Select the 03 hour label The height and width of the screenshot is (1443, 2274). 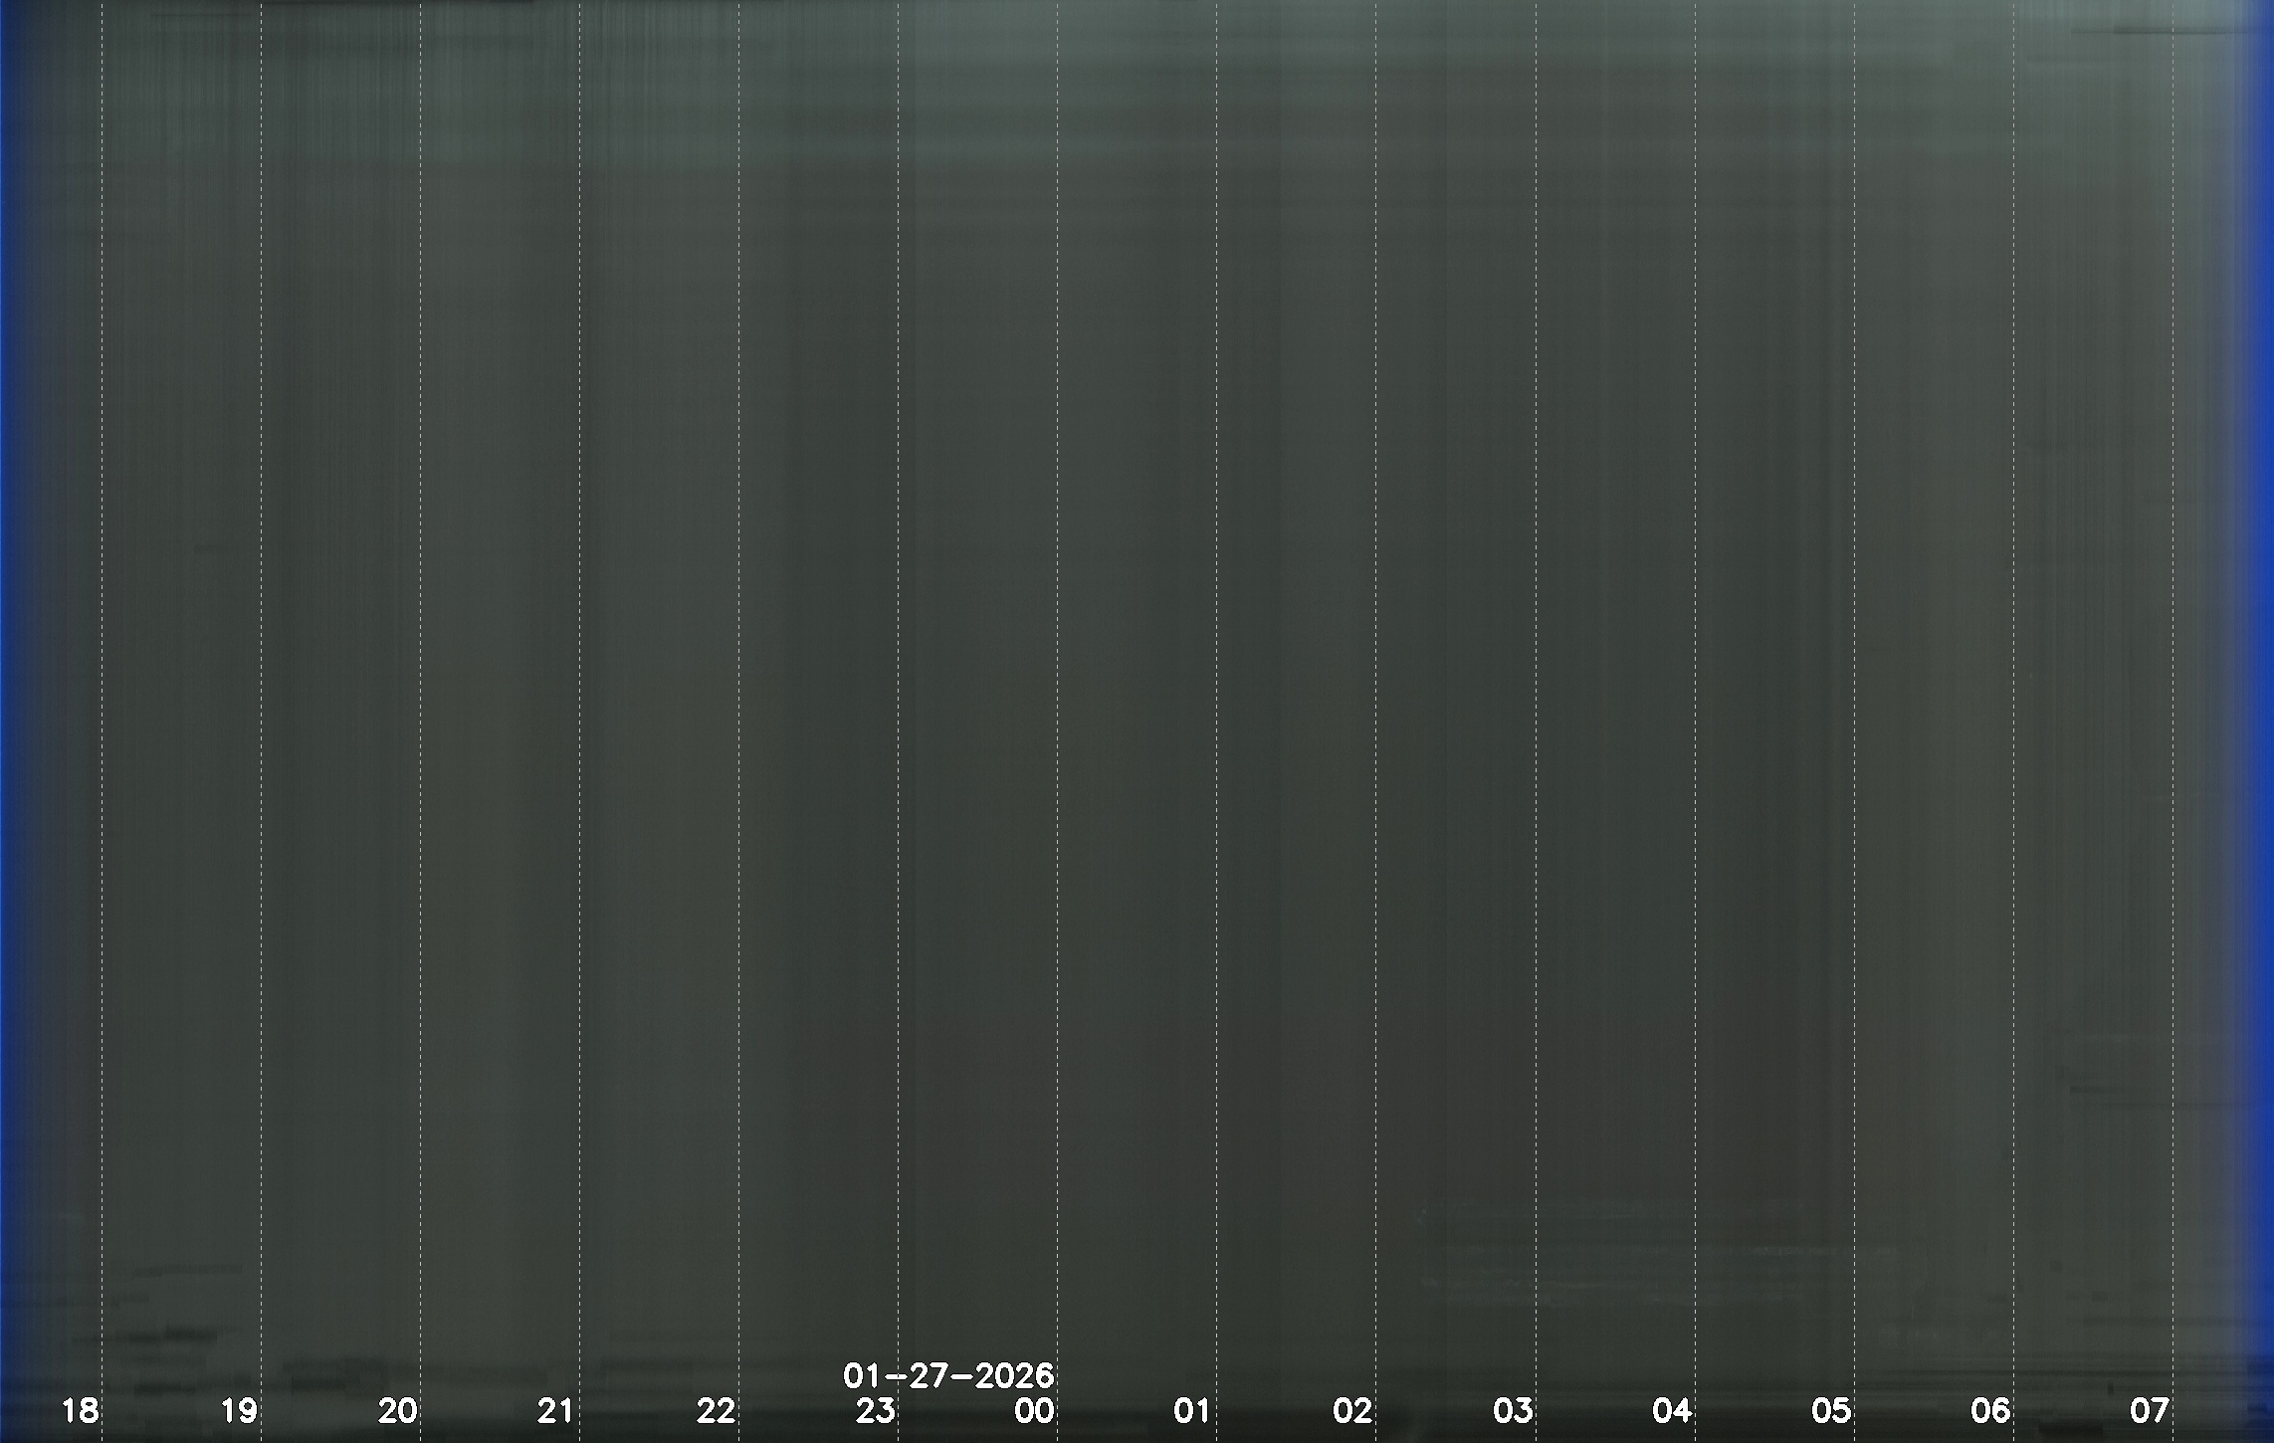pos(1513,1410)
